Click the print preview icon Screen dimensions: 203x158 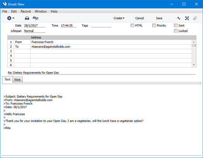pos(35,18)
